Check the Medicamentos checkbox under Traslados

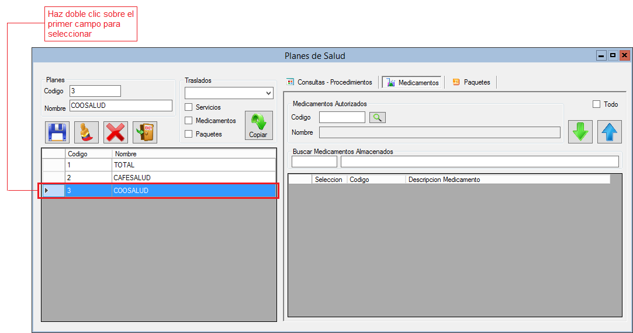tap(189, 121)
